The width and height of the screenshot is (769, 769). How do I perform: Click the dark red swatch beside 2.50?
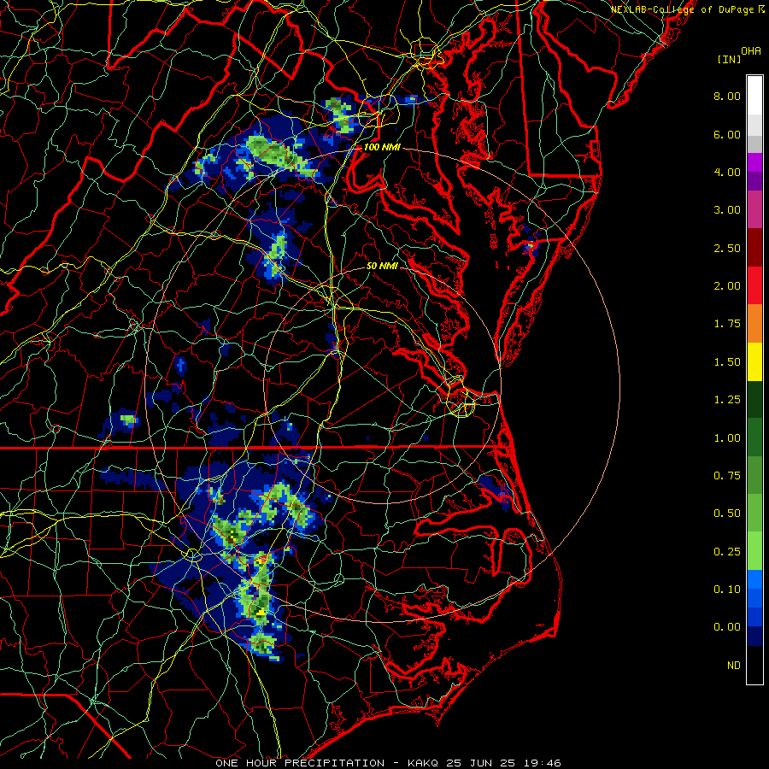tap(754, 248)
